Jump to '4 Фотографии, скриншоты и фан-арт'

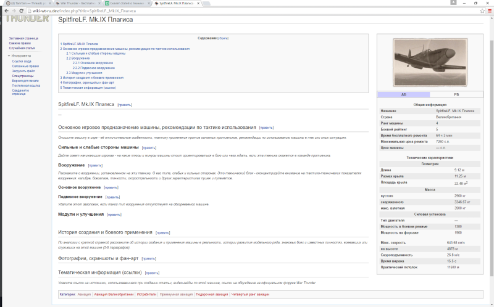pos(87,83)
